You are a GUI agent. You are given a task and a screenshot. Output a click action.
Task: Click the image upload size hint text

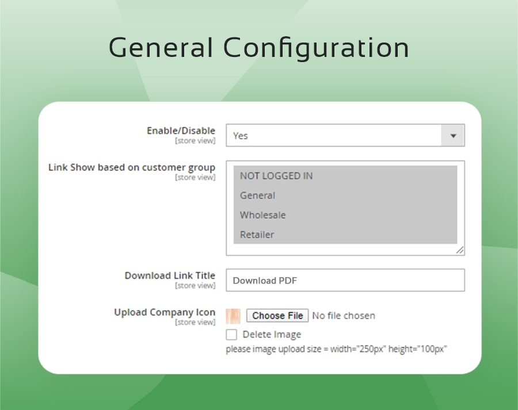pyautogui.click(x=336, y=349)
